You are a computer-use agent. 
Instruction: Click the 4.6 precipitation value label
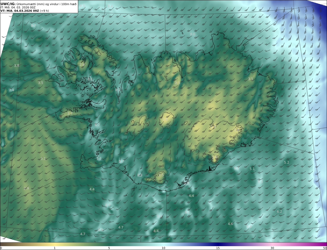pos(230,224)
